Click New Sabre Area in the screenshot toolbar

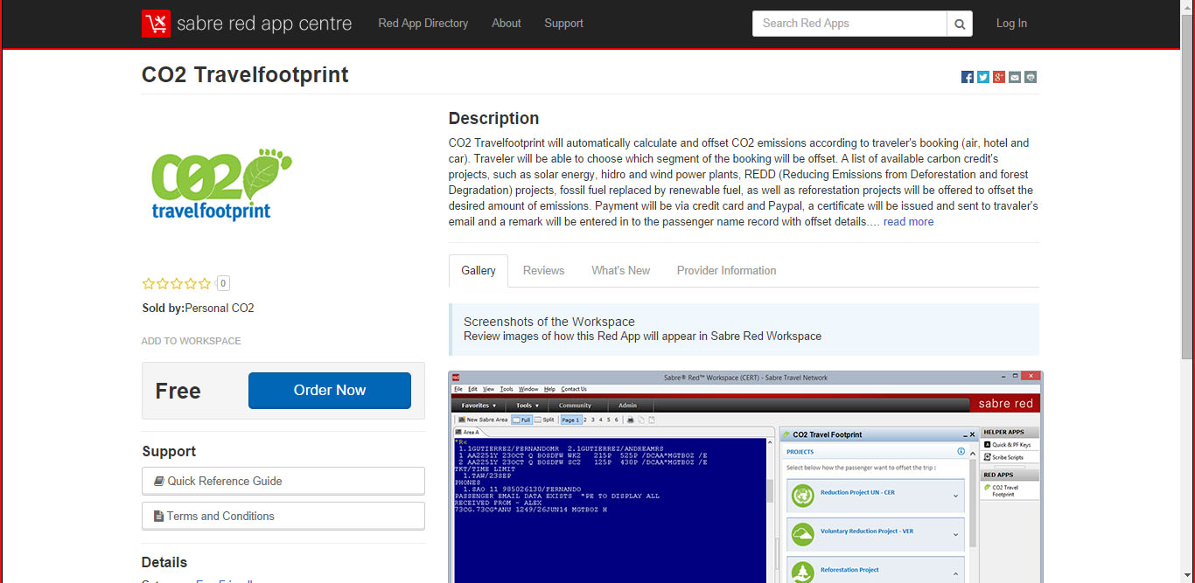click(482, 420)
